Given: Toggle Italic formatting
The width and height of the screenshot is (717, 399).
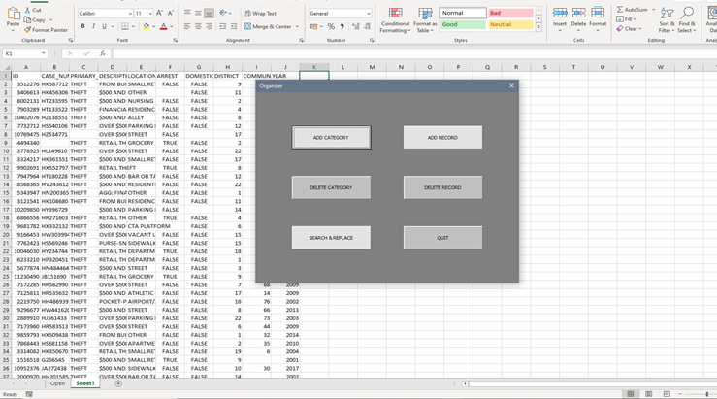Looking at the screenshot, I should coord(94,27).
